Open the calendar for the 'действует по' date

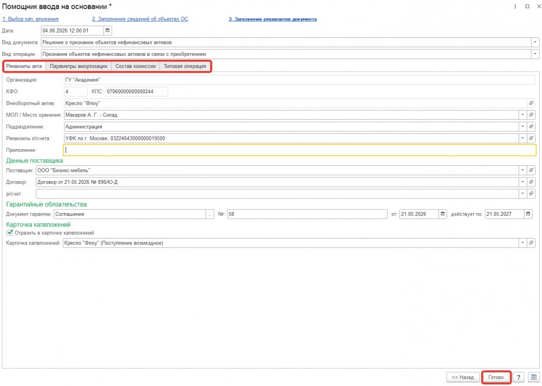tap(528, 214)
